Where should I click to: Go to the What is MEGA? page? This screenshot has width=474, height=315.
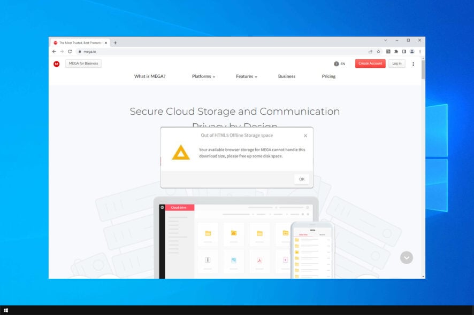tap(150, 76)
